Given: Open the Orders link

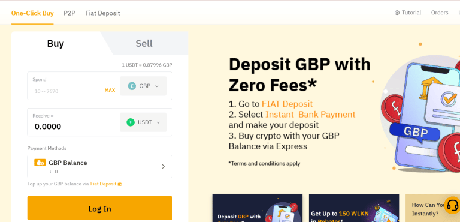Looking at the screenshot, I should point(440,13).
